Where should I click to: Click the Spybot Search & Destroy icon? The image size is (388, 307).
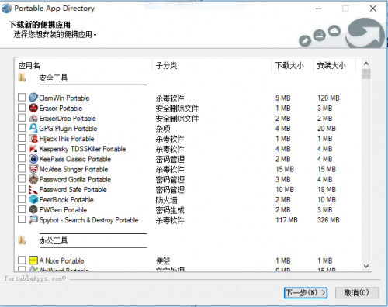pyautogui.click(x=33, y=219)
